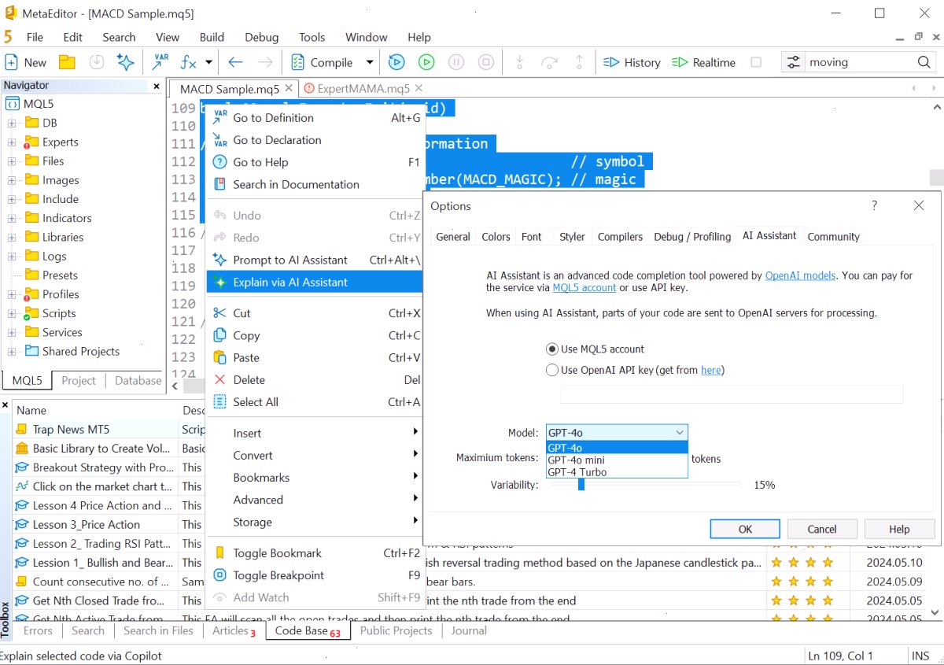Open the dropdown arrow next to fx icon
Screen dimensions: 944x665
coord(208,62)
